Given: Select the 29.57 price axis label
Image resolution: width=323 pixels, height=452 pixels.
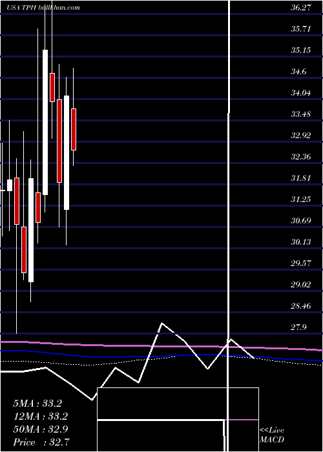Looking at the screenshot, I should pos(301,263).
